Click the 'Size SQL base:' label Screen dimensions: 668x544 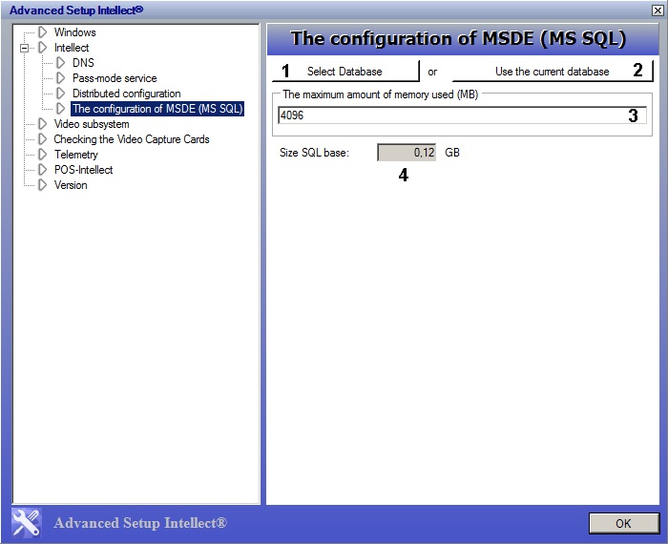(314, 153)
